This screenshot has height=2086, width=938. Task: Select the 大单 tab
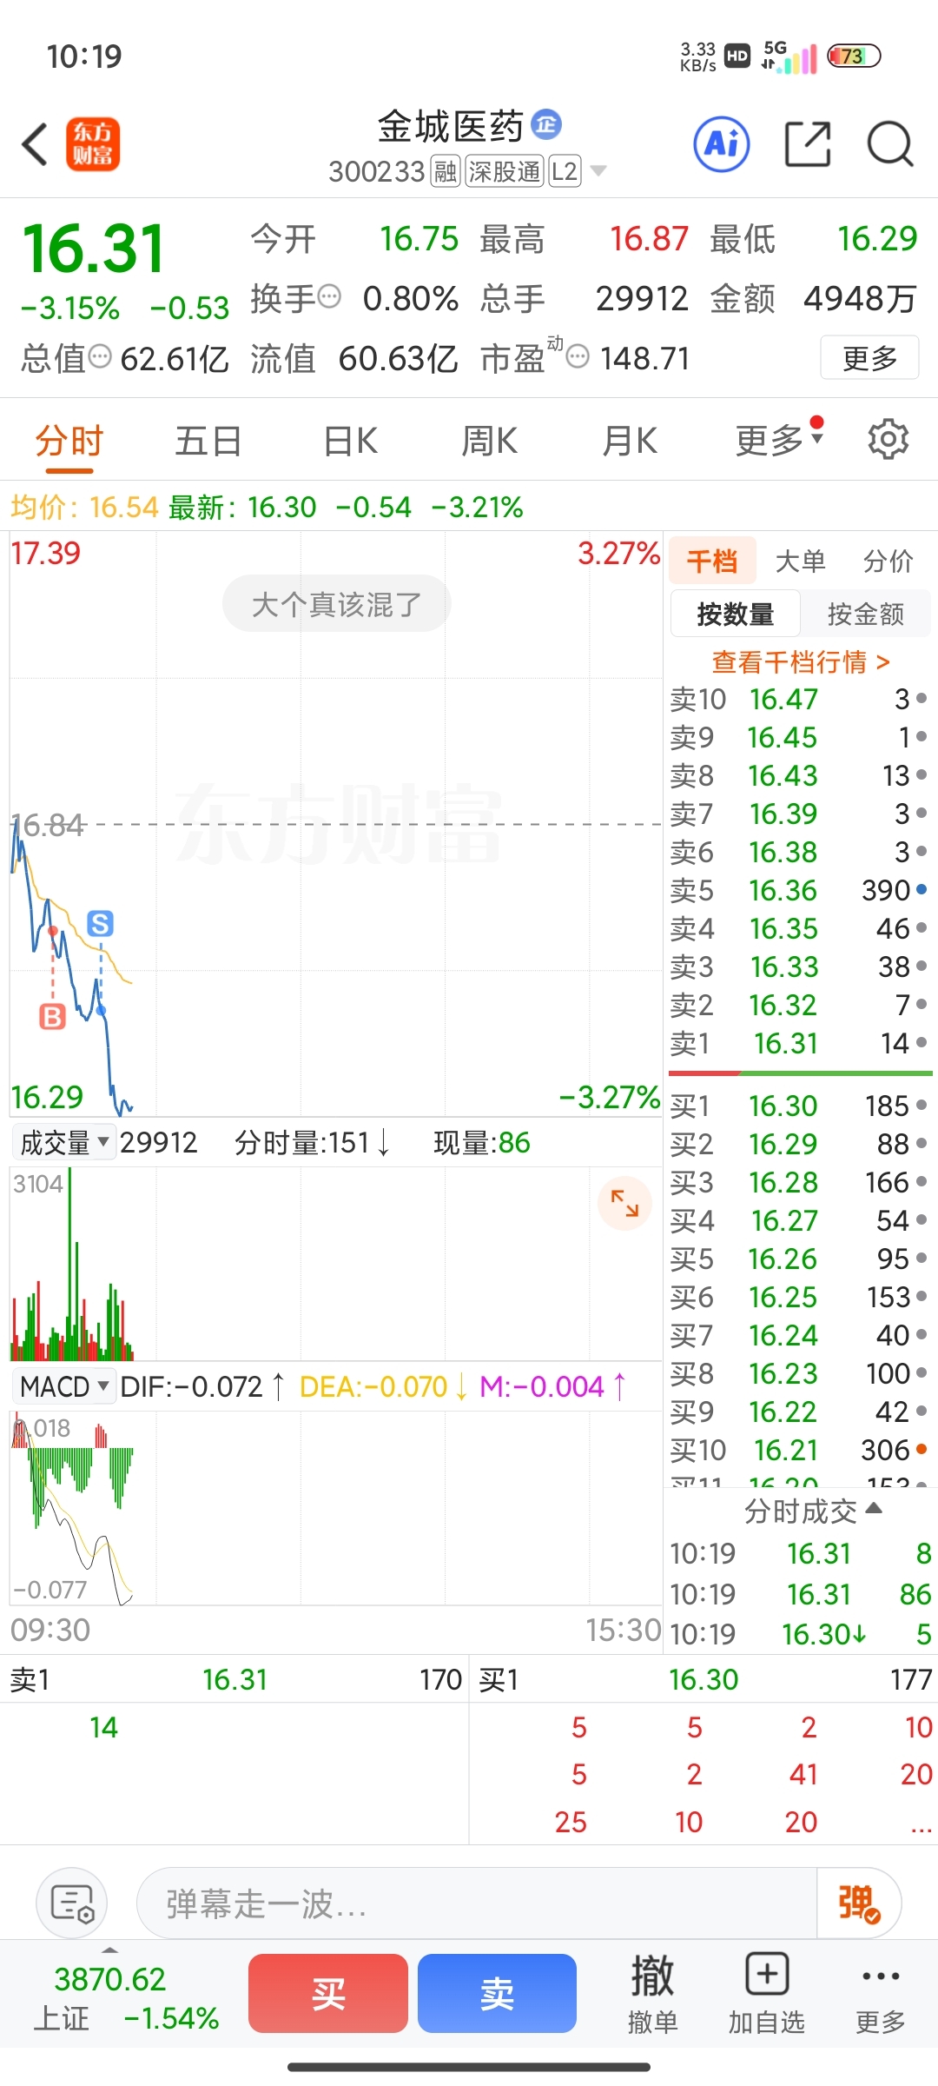coord(800,561)
